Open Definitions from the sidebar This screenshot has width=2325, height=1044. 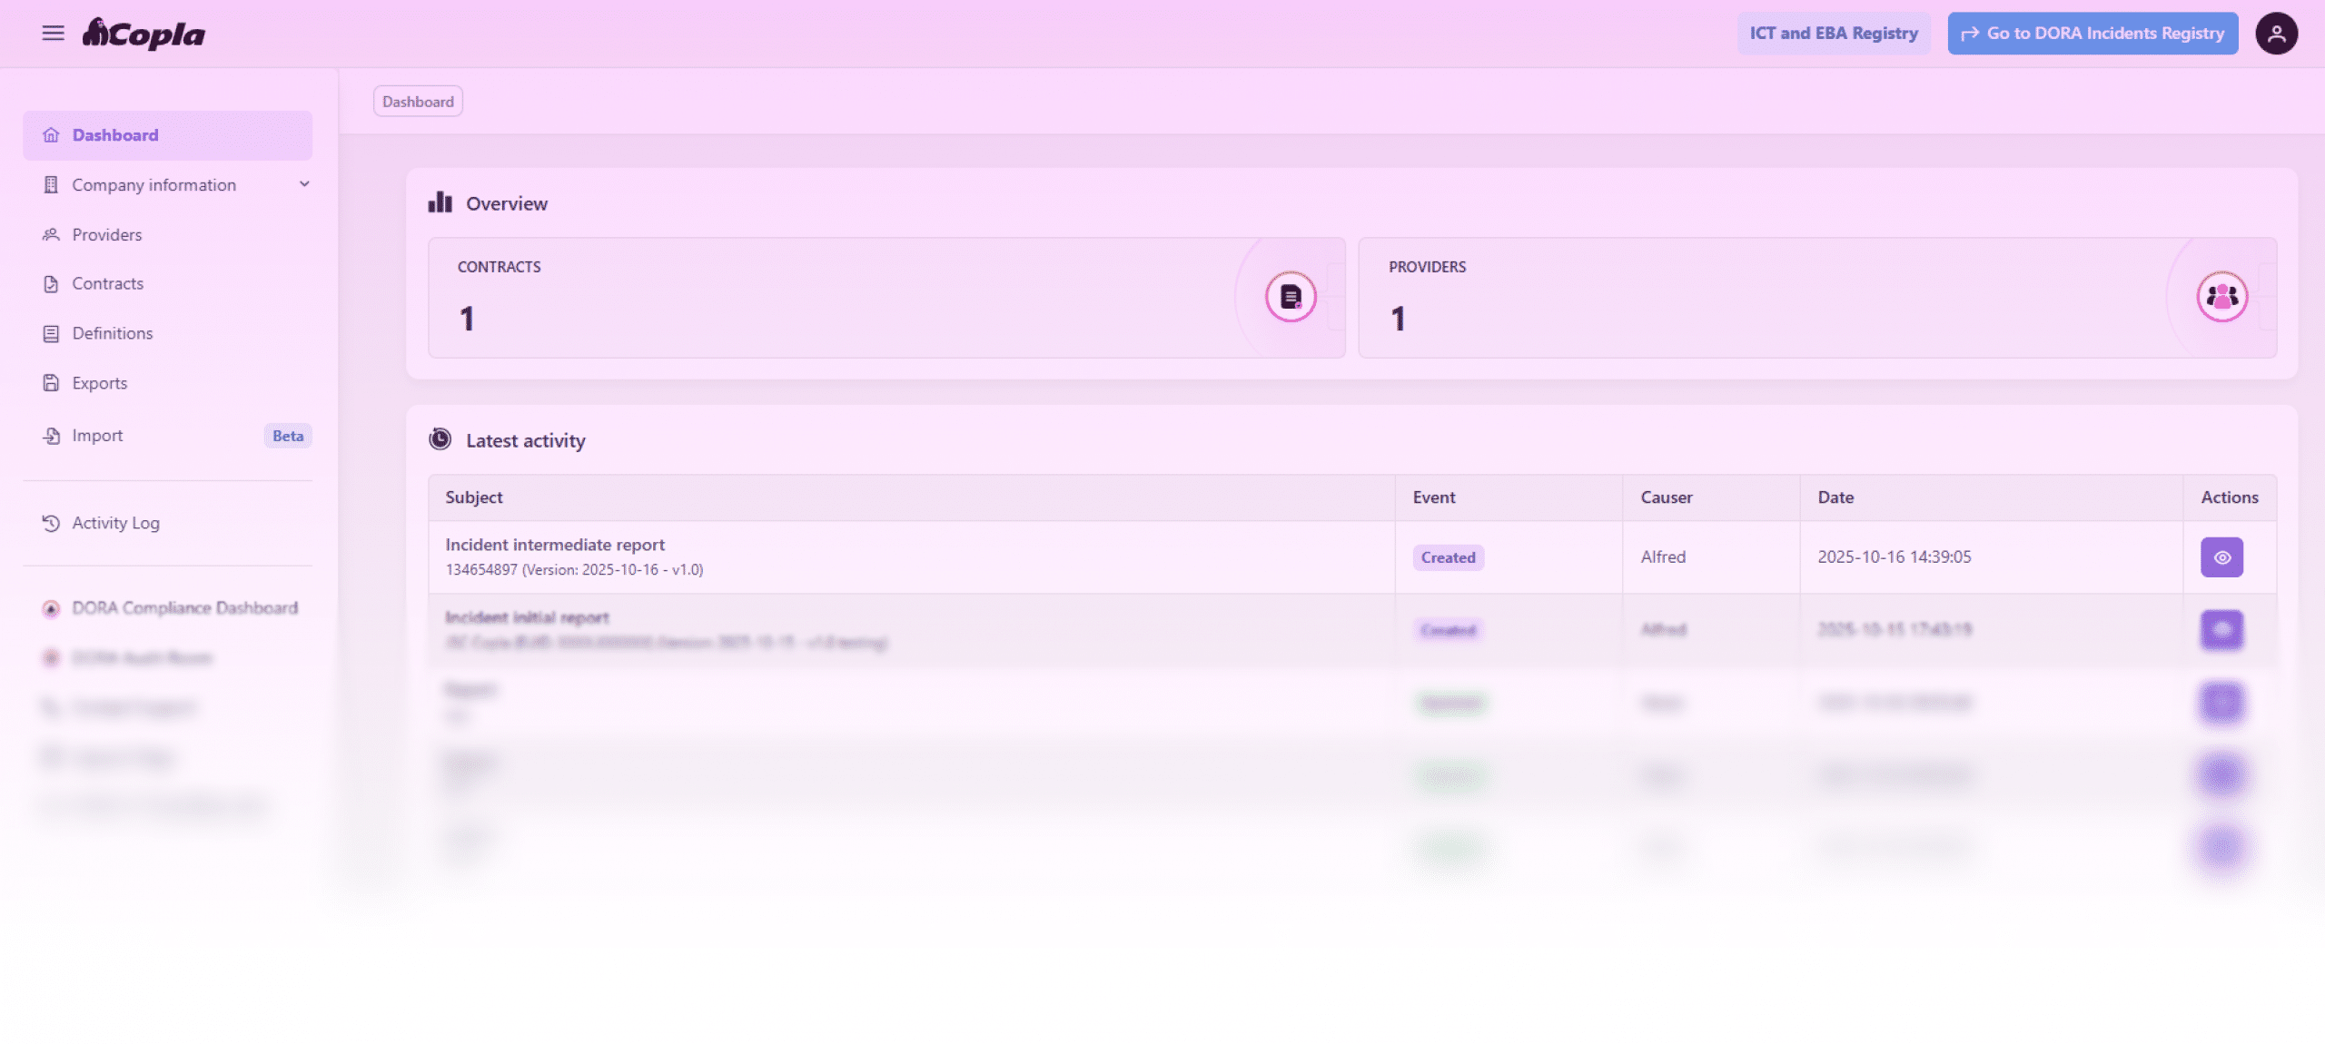pyautogui.click(x=112, y=334)
